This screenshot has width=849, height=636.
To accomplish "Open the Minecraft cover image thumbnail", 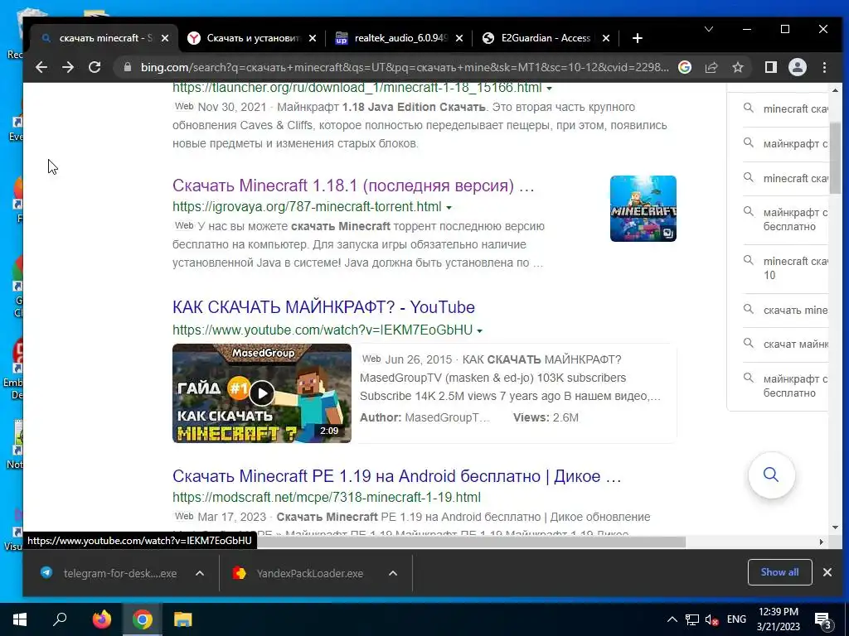I will 643,208.
